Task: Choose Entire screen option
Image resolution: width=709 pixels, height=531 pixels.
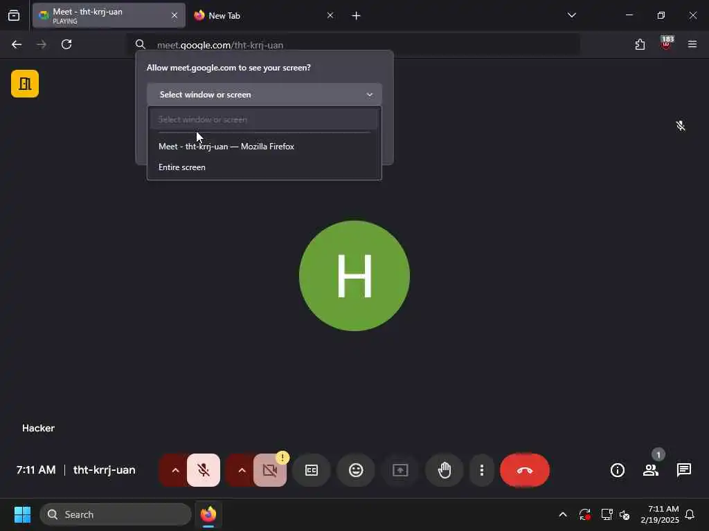Action: pos(264,167)
